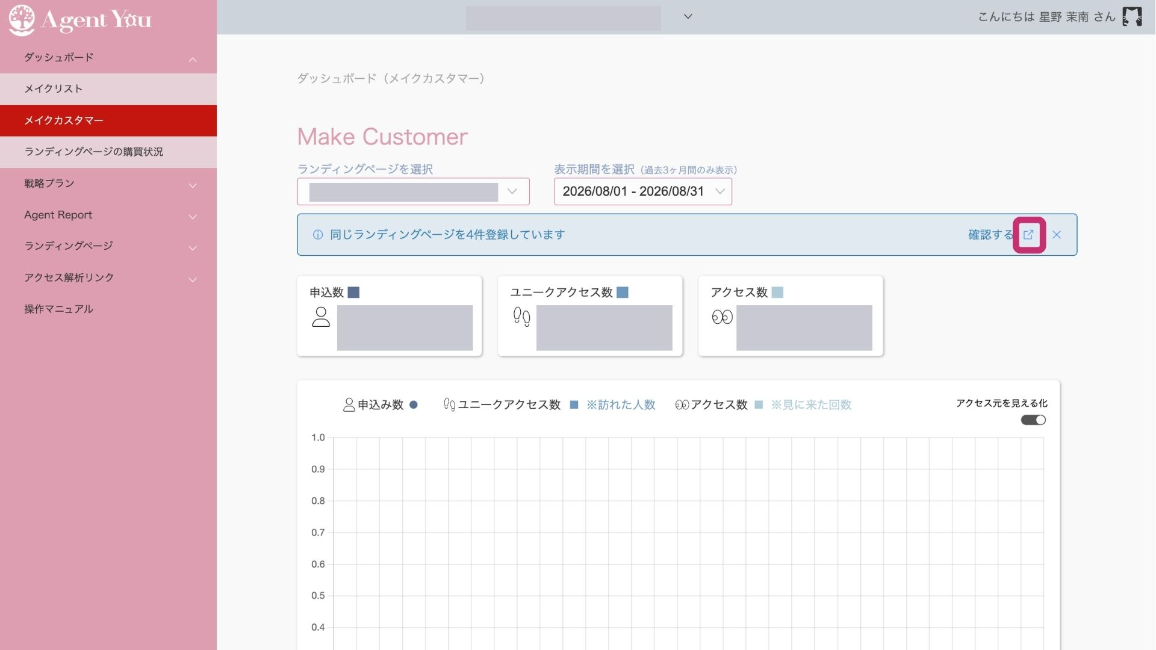Click the ダッシュボード（メイクカスタマー） breadcrumb text
The height and width of the screenshot is (650, 1156).
(391, 78)
